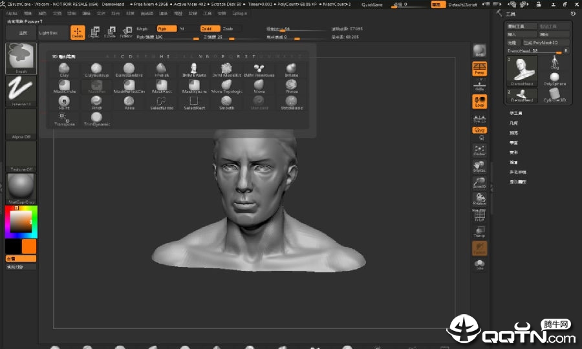Activate the Scale transform mode button
This screenshot has width=582, height=349.
pyautogui.click(x=110, y=32)
